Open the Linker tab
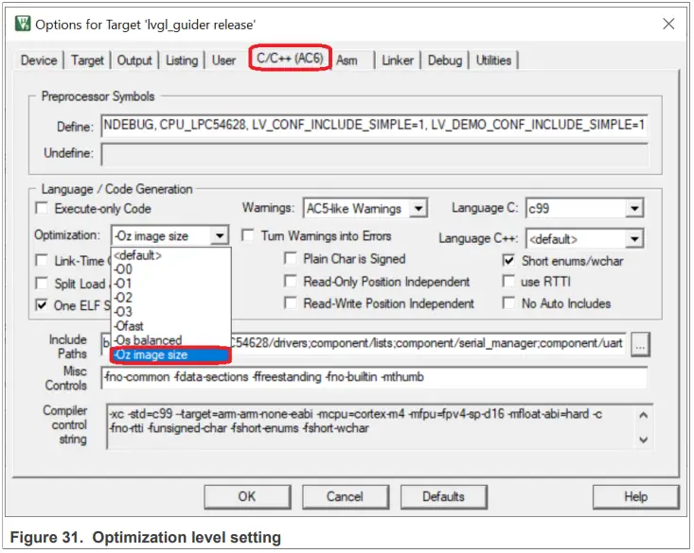 pyautogui.click(x=398, y=60)
